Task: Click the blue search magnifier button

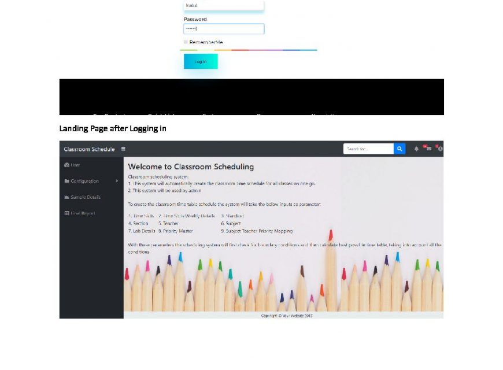Action: pos(400,149)
